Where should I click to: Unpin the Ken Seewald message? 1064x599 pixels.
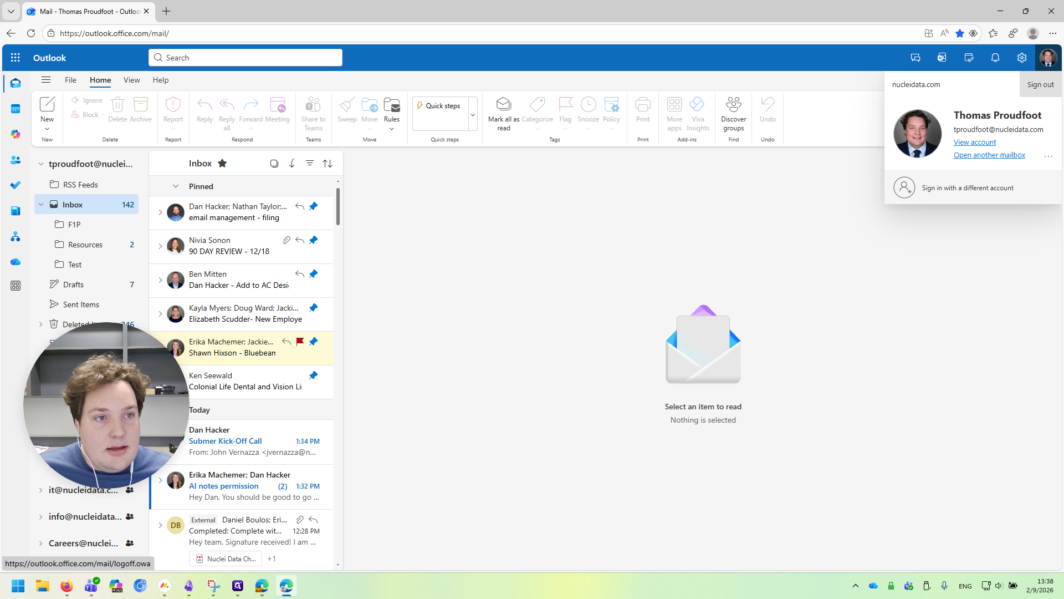[x=314, y=375]
